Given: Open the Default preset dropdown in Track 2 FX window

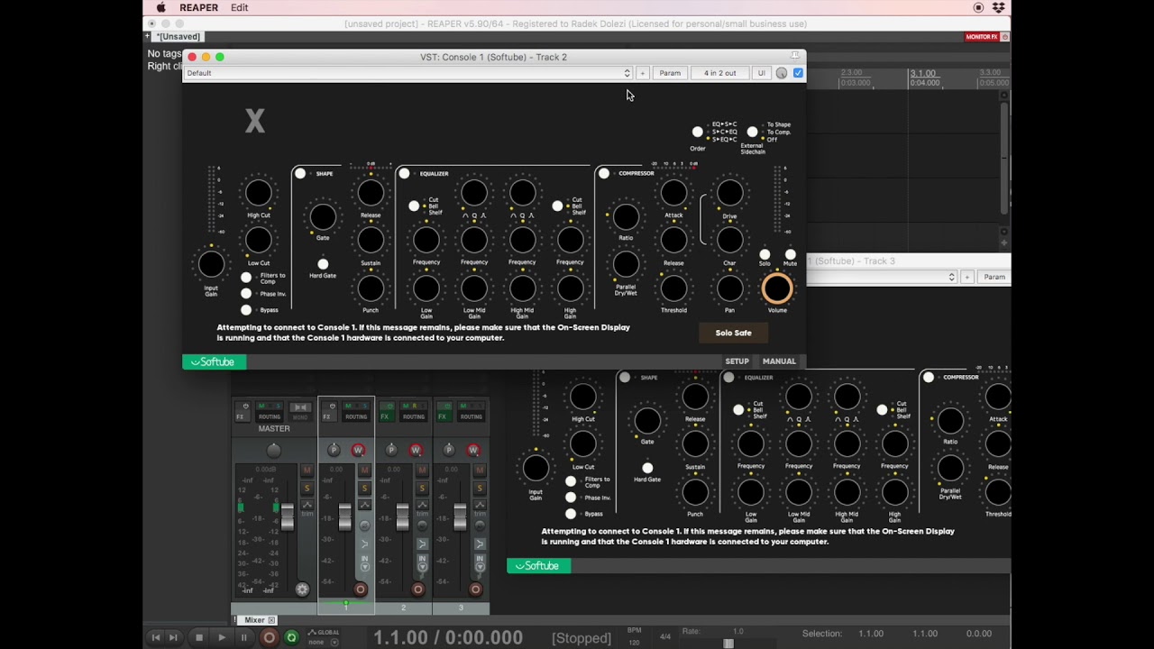Looking at the screenshot, I should 408,73.
